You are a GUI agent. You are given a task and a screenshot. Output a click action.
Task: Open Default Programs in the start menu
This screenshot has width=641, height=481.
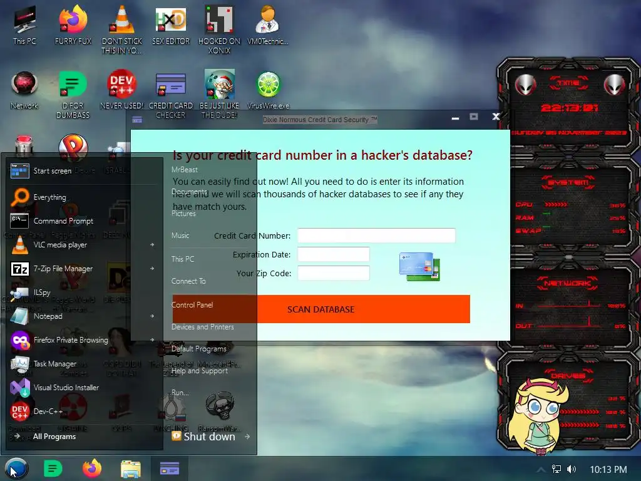click(198, 349)
